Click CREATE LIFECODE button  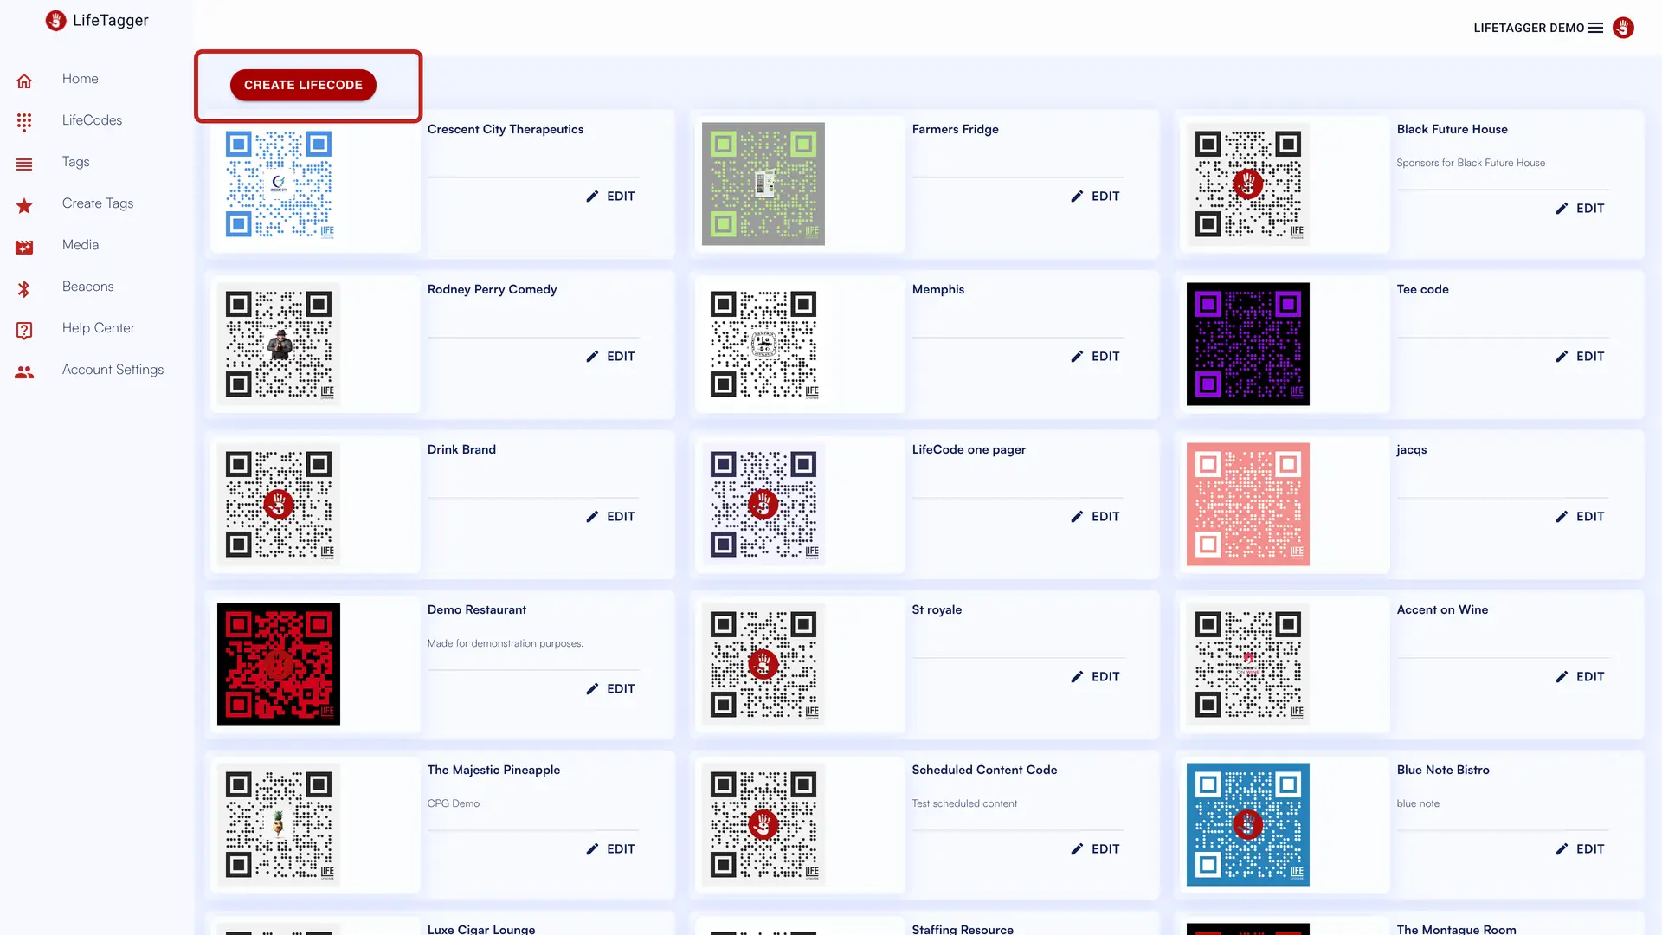pos(302,85)
